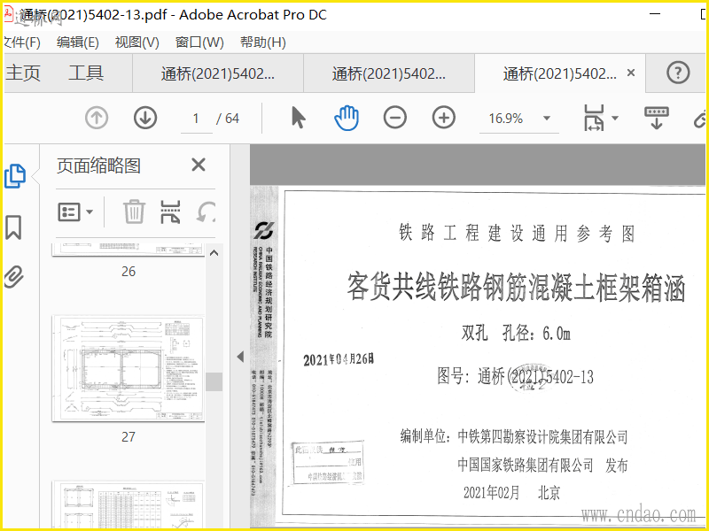This screenshot has height=531, width=709.
Task: Open the 视图(V) menu
Action: coord(137,42)
